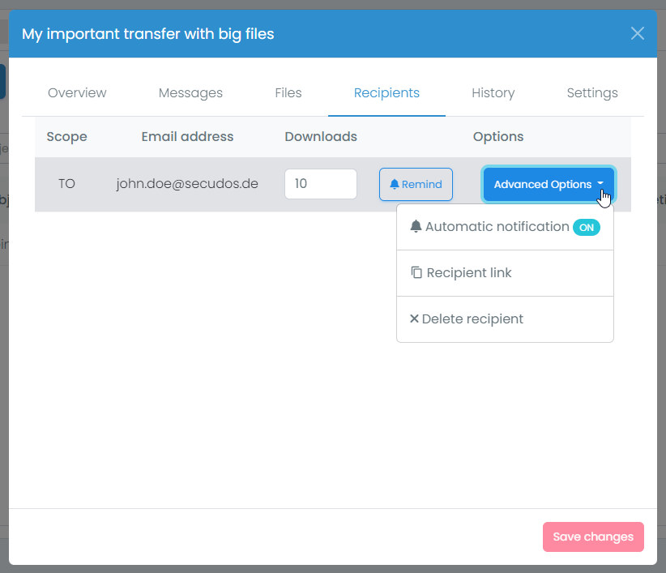This screenshot has width=666, height=573.
Task: Open the Files tab
Action: 288,93
